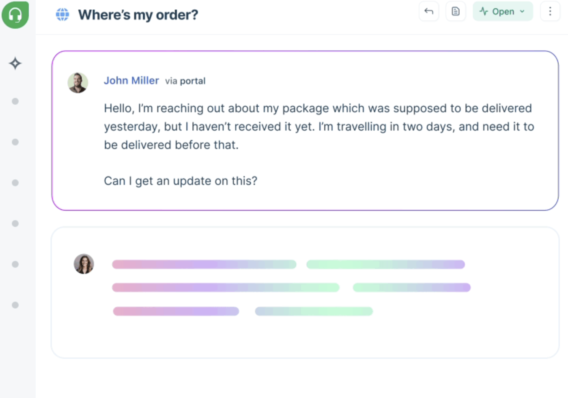Click the John Miller sender name link
Viewport: 568px width, 398px height.
(x=131, y=80)
